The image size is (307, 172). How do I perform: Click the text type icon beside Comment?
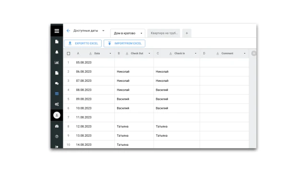pyautogui.click(x=217, y=54)
